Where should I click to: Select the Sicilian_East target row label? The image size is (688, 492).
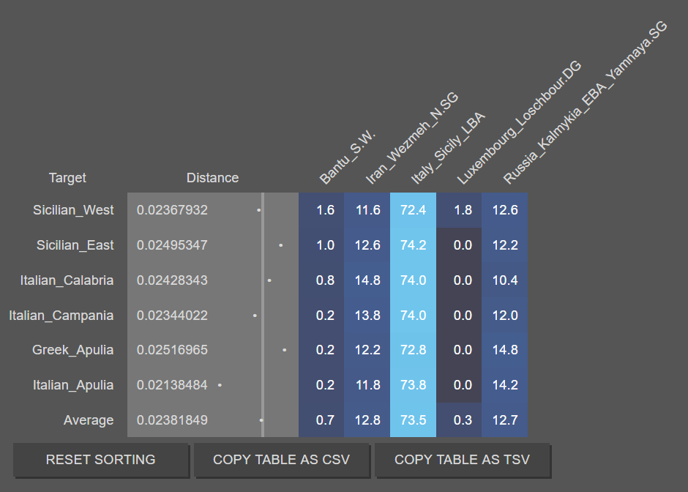click(x=75, y=245)
